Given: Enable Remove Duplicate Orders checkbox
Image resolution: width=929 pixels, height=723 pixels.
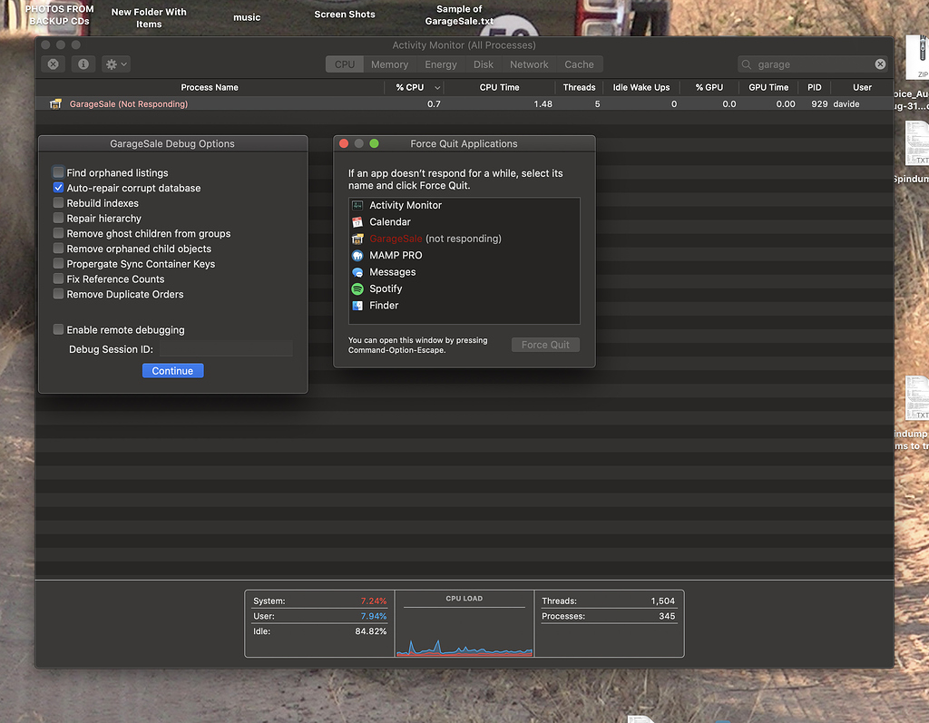Looking at the screenshot, I should [x=58, y=294].
